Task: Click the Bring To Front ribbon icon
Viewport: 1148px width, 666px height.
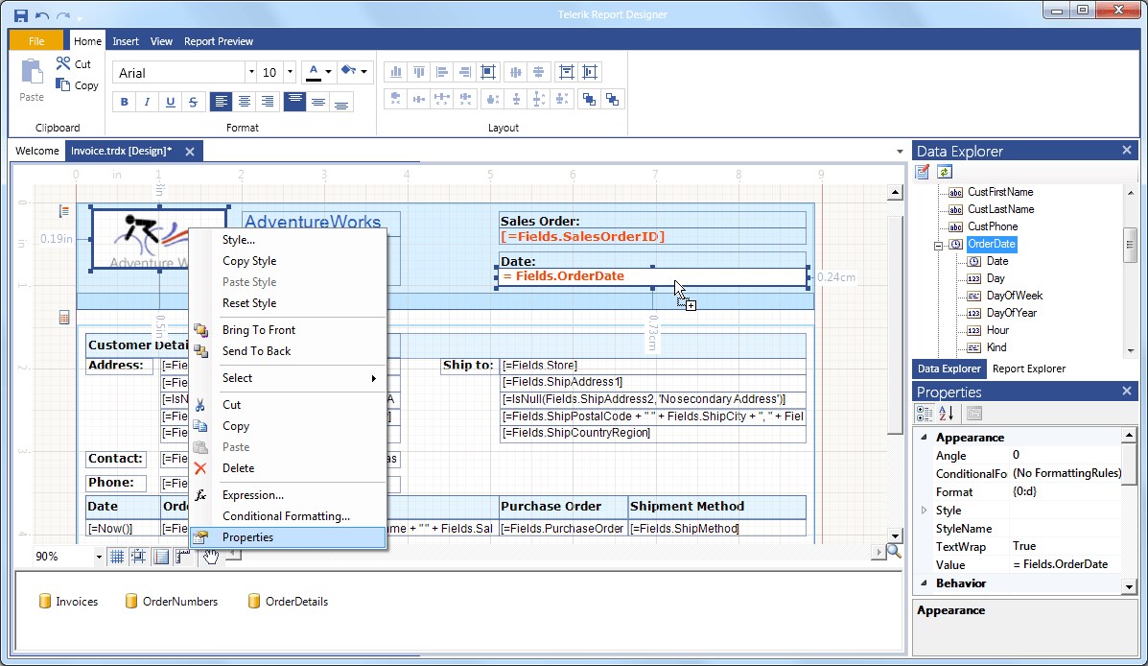Action: pos(589,99)
